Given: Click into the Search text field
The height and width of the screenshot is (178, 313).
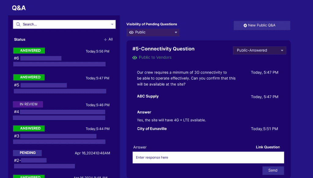Looking at the screenshot, I should tap(66, 24).
